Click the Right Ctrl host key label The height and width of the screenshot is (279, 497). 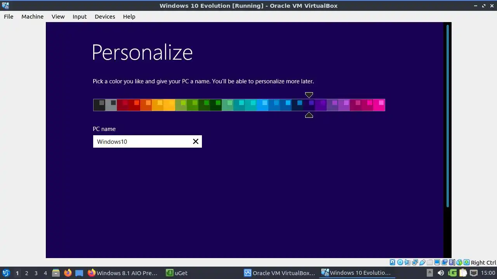483,262
